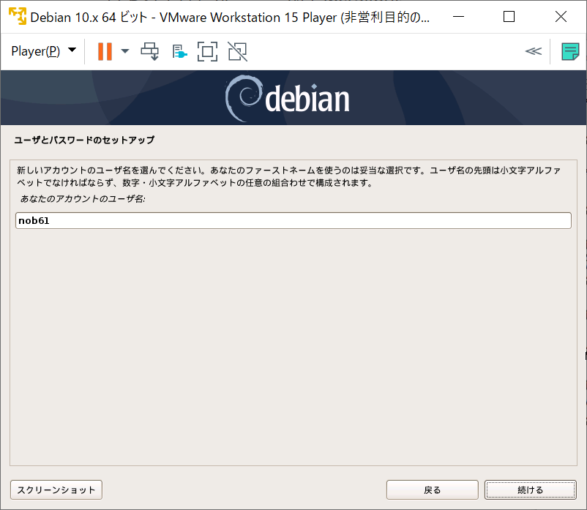587x510 pixels.
Task: Open the Player(P) menu
Action: pyautogui.click(x=43, y=51)
